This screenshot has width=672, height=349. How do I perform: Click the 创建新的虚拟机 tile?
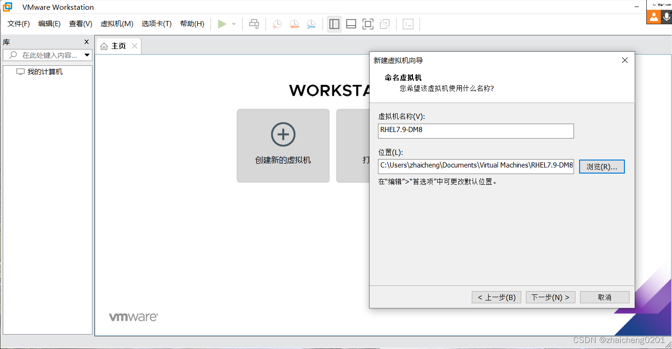coord(283,146)
